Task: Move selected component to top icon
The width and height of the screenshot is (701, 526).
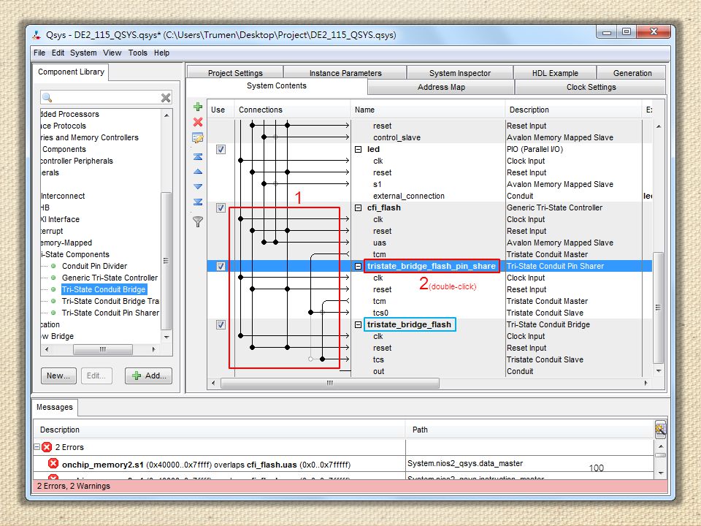Action: point(198,156)
